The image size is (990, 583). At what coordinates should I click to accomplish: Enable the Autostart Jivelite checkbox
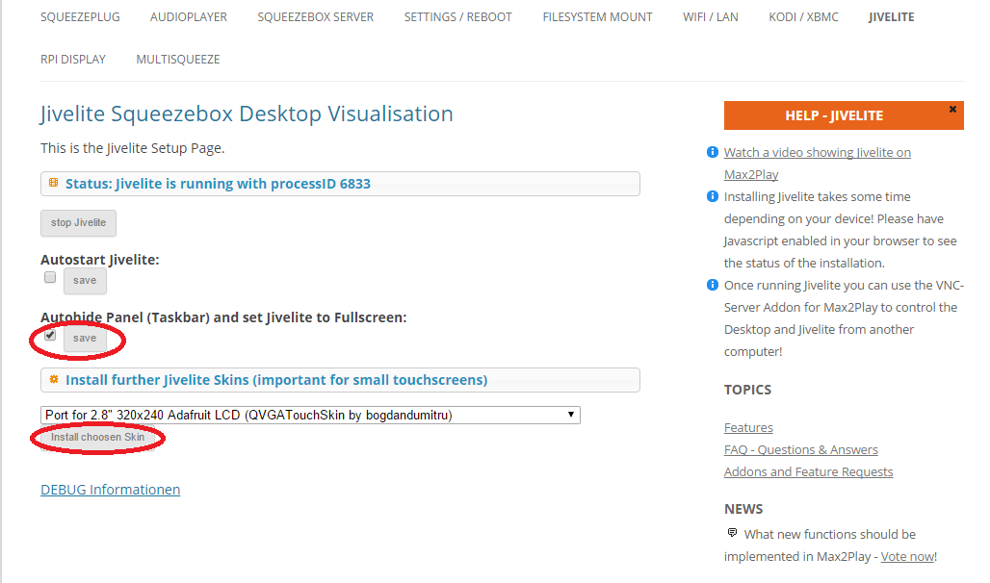pos(50,277)
